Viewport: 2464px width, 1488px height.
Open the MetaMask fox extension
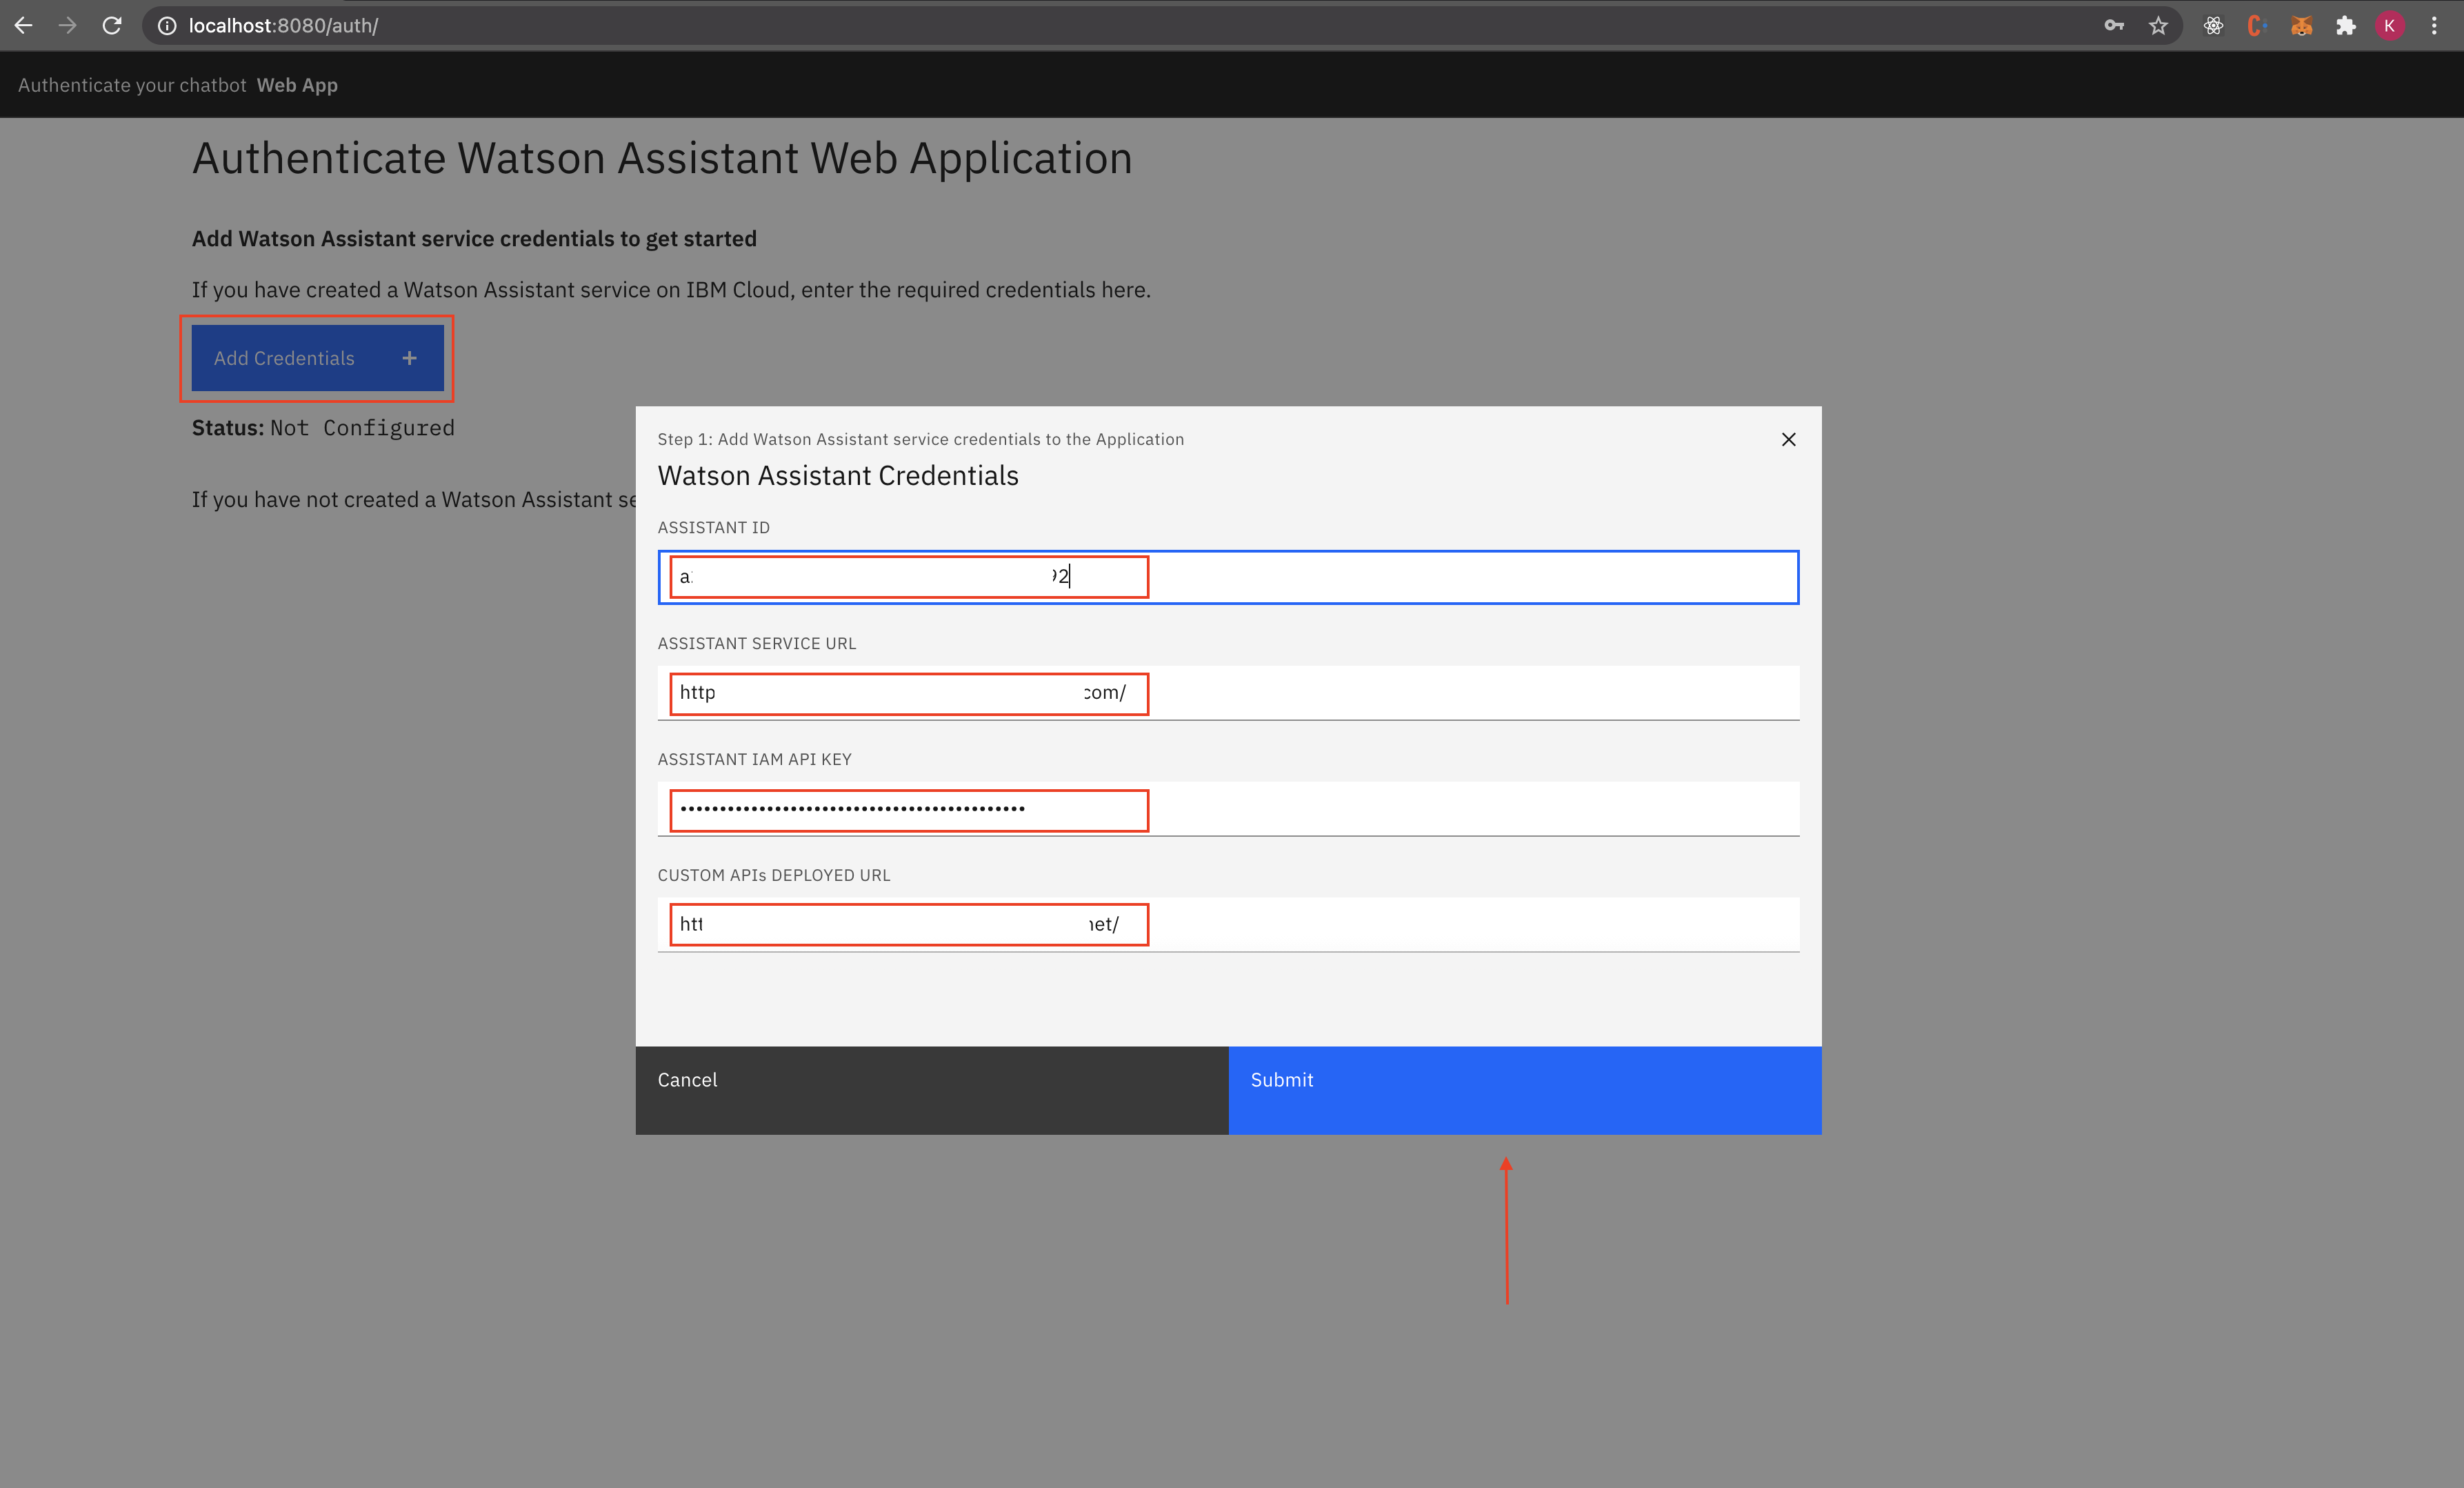point(2301,26)
